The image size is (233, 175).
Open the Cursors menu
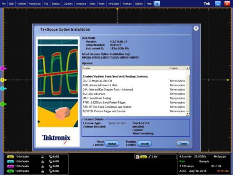pyautogui.click(x=68, y=4)
